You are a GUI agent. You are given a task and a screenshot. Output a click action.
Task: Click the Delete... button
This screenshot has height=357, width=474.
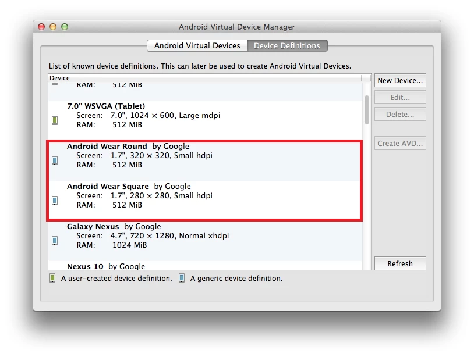pyautogui.click(x=400, y=115)
